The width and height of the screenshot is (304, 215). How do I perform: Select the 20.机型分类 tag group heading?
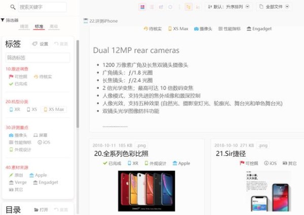pyautogui.click(x=17, y=101)
